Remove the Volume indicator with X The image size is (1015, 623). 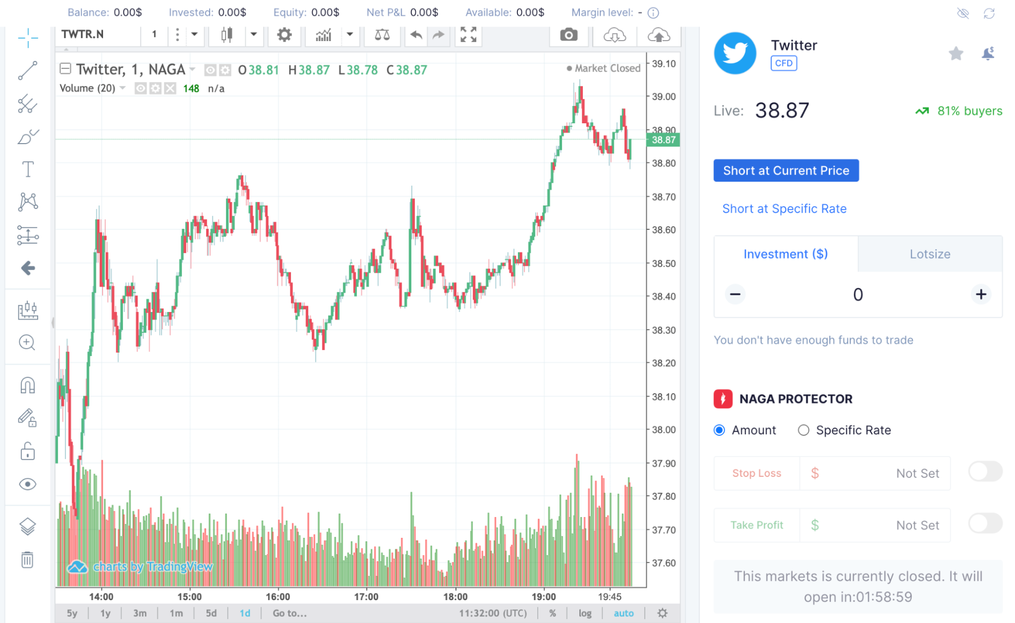point(170,89)
